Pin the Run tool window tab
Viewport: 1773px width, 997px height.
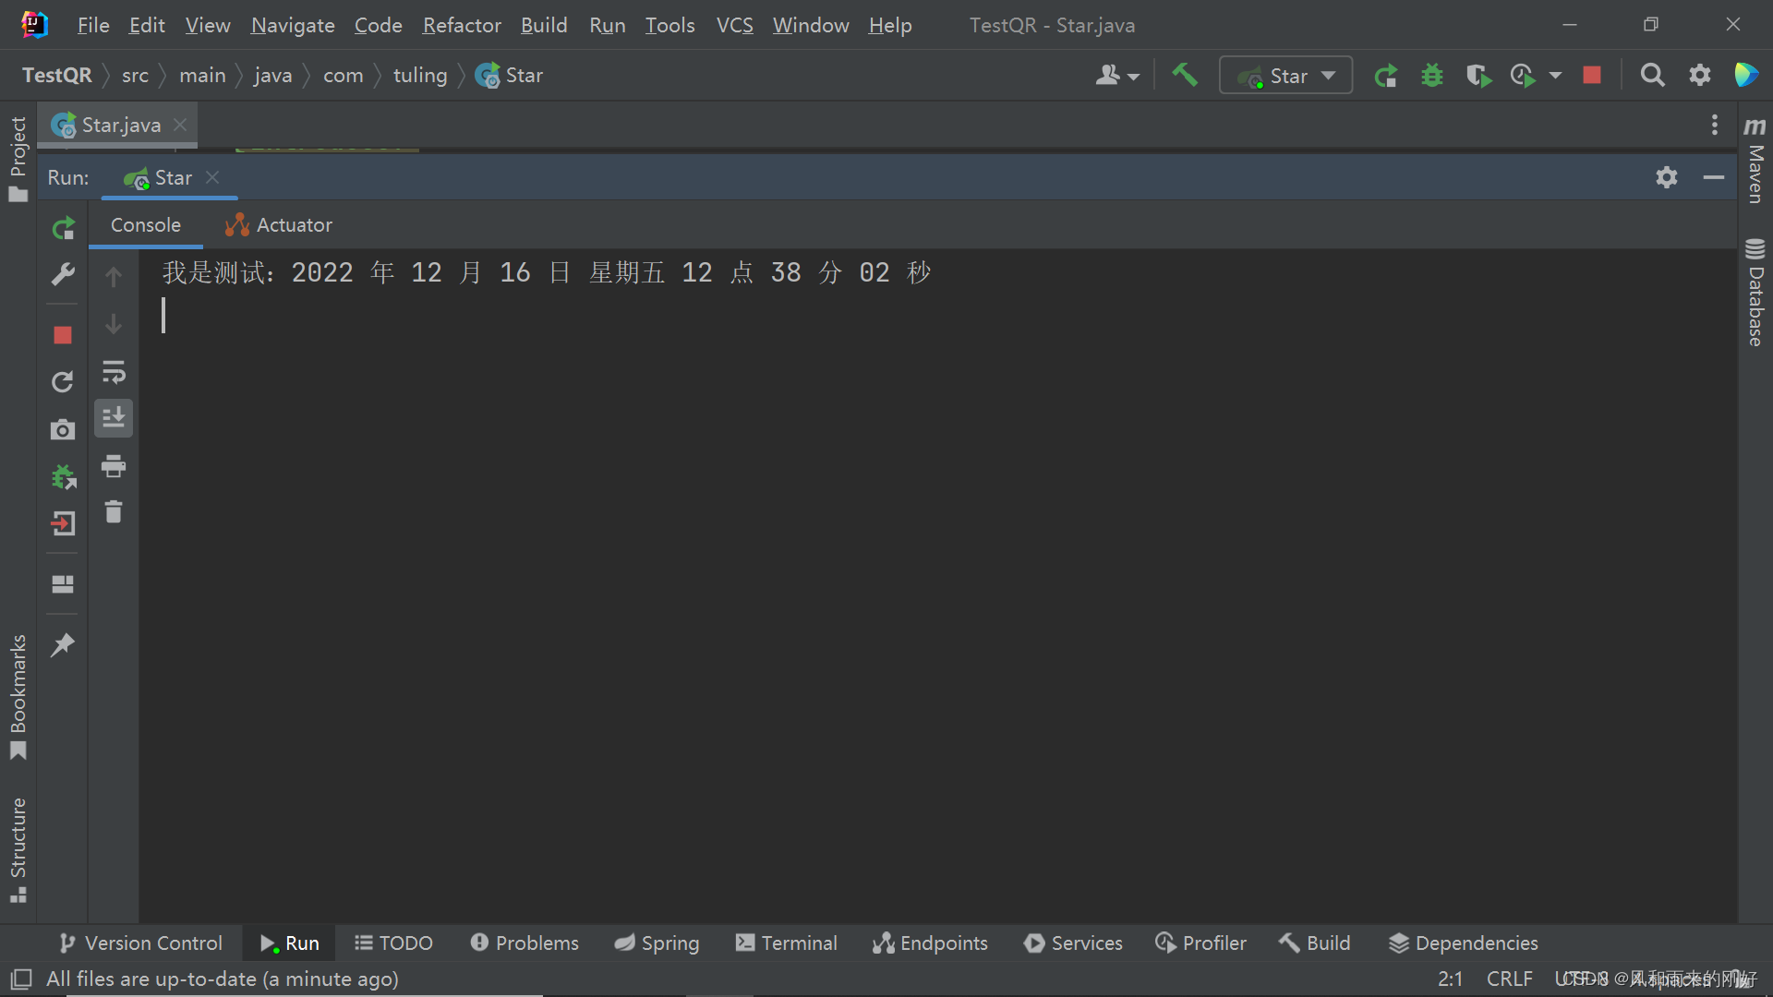coord(62,644)
